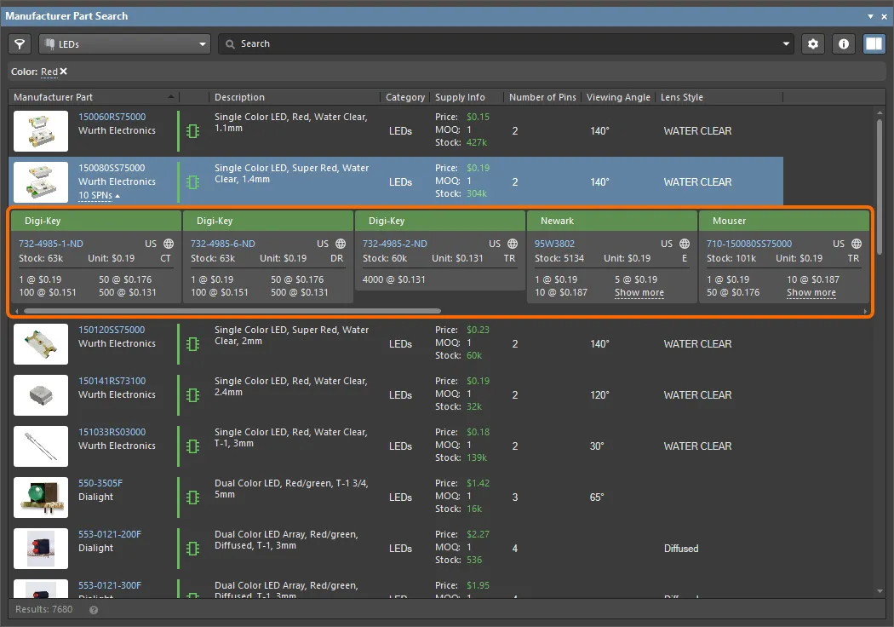Open the LEDs category dropdown
The image size is (894, 627).
click(125, 44)
